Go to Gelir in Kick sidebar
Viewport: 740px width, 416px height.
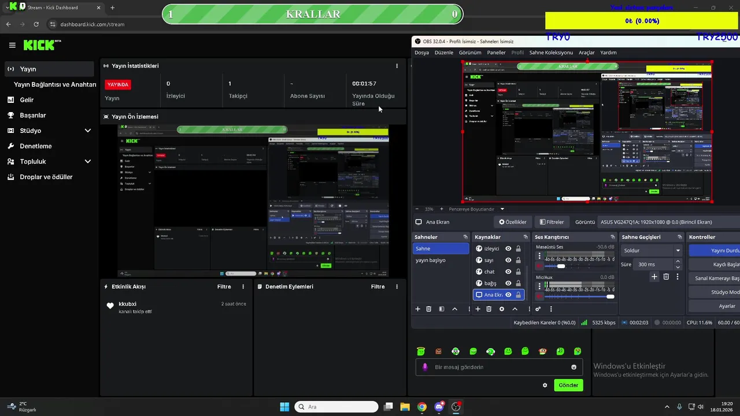[x=27, y=100]
